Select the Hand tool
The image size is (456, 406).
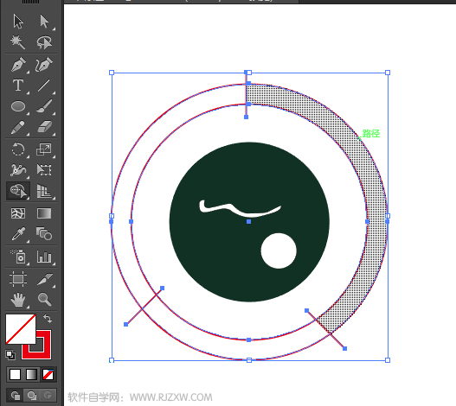18,300
